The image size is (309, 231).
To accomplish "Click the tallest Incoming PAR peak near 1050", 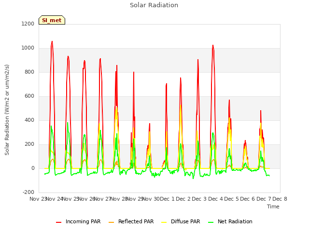I will point(52,41).
